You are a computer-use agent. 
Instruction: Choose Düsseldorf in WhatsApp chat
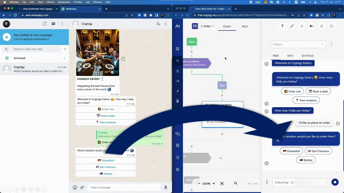pyautogui.click(x=106, y=161)
